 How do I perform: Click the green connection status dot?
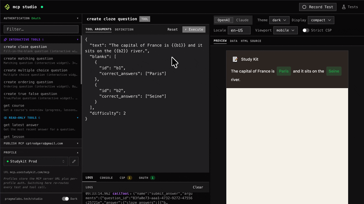(42, 7)
